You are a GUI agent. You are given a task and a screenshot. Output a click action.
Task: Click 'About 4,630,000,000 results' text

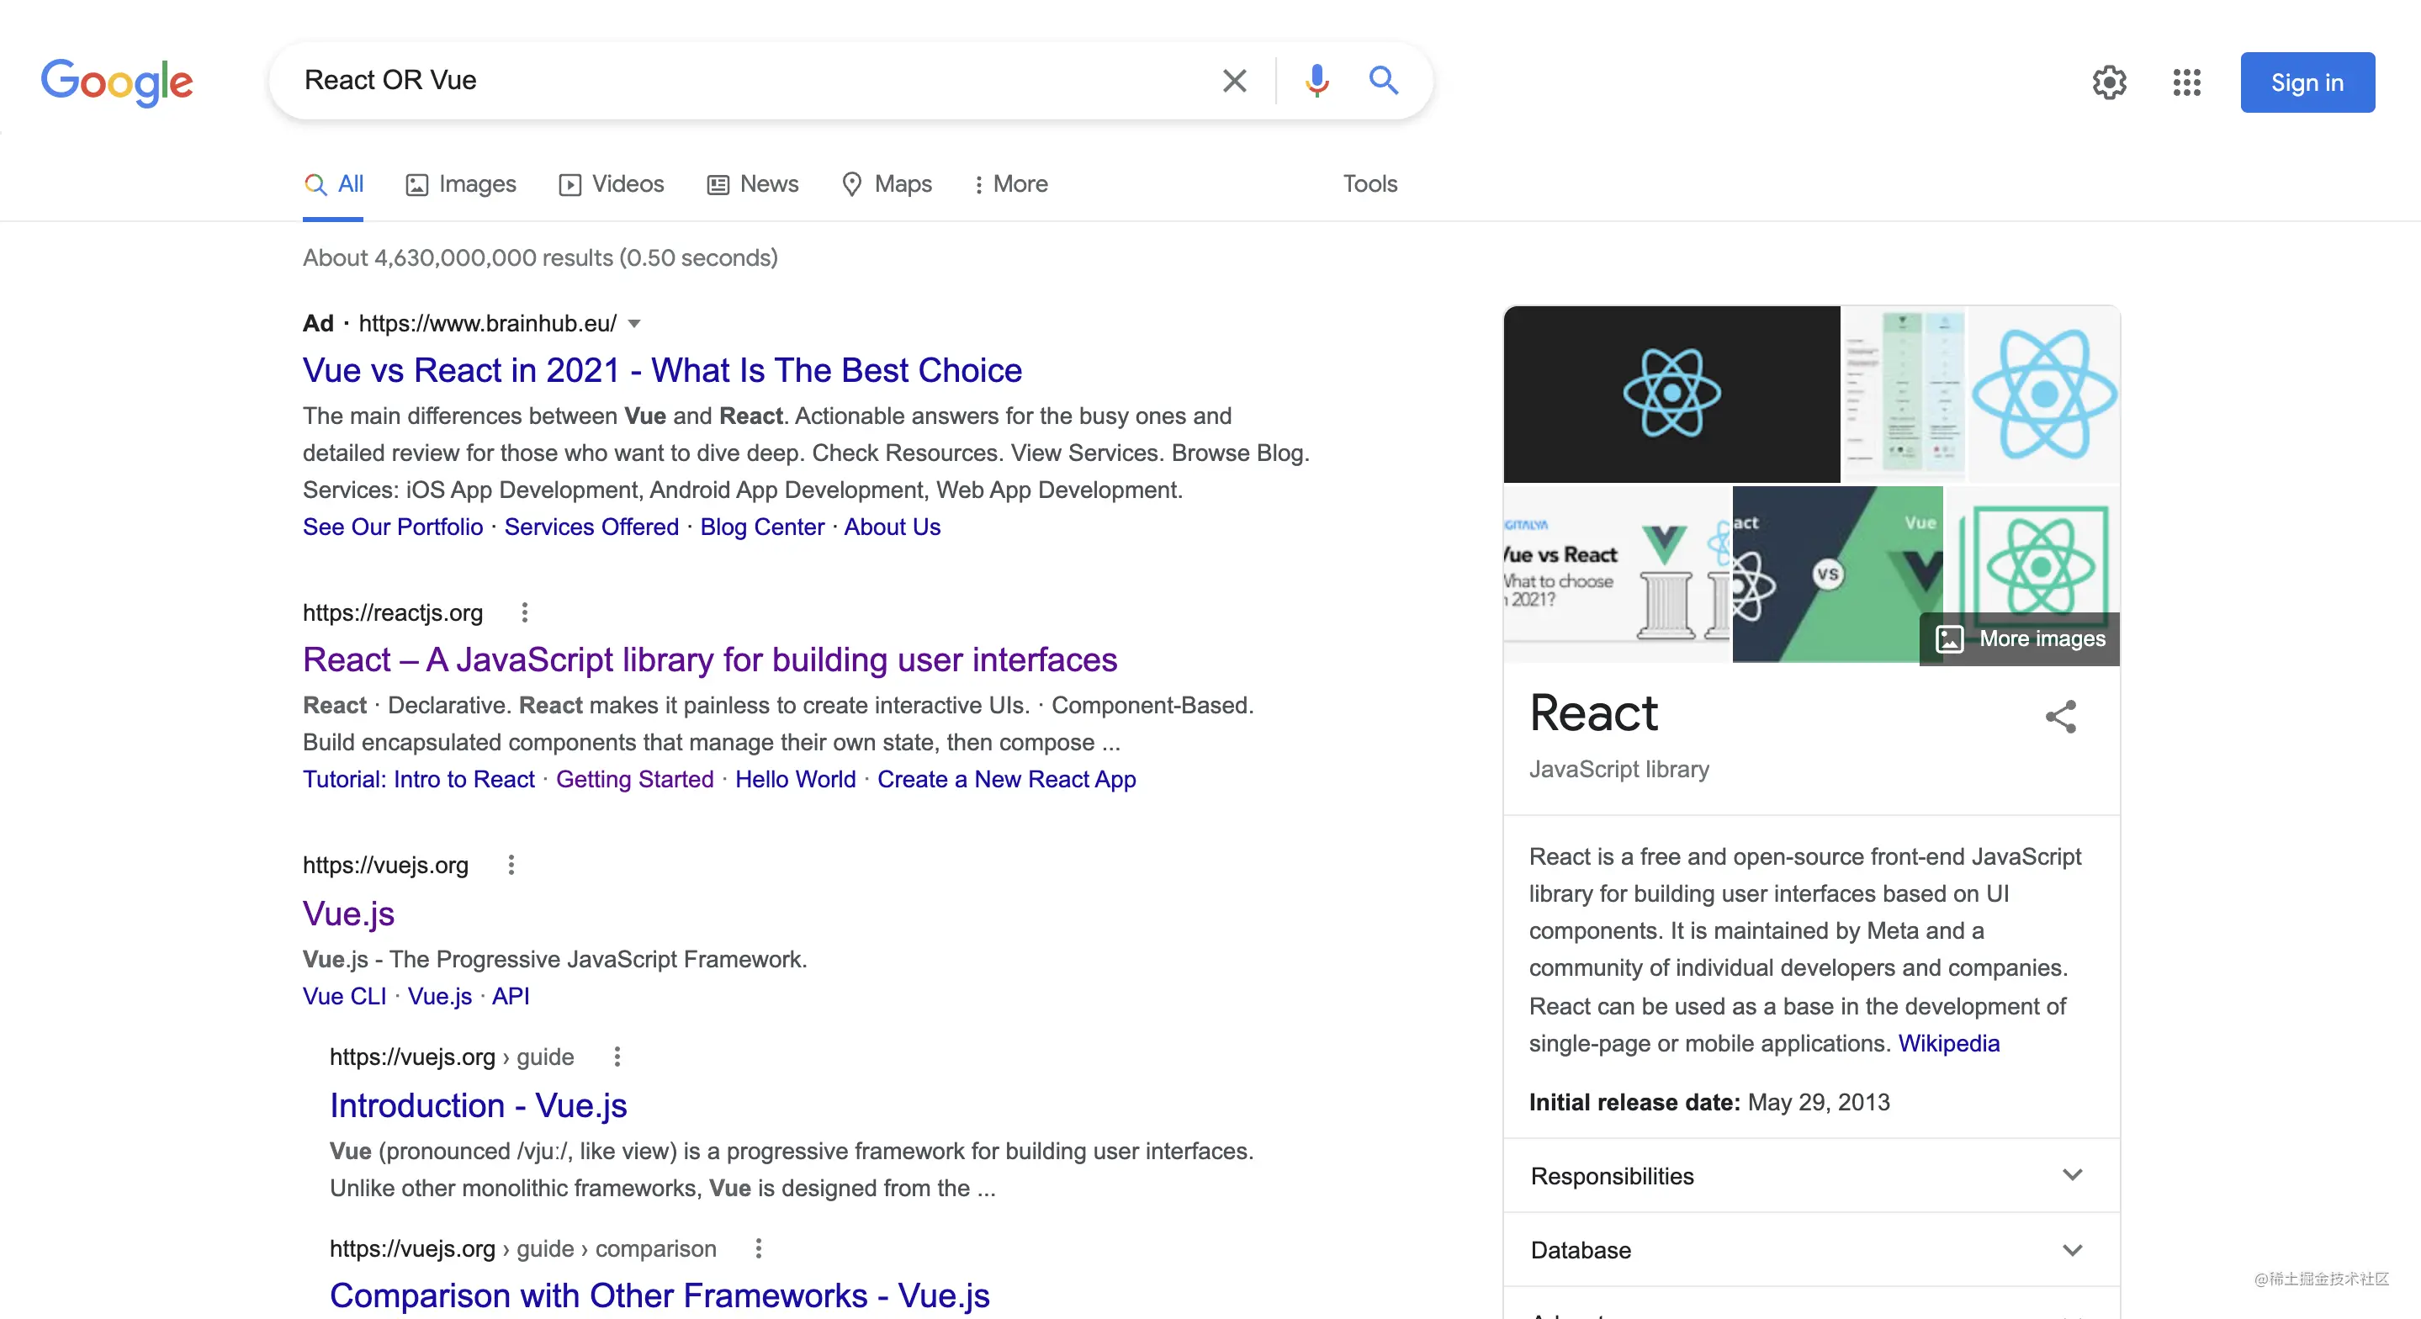coord(540,258)
